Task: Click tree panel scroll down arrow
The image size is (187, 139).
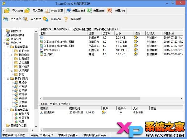Action: (x=36, y=126)
